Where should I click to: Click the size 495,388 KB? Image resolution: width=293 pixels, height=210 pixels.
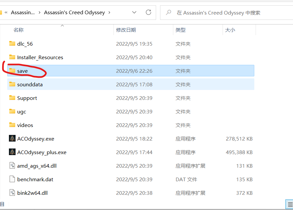[239, 152]
